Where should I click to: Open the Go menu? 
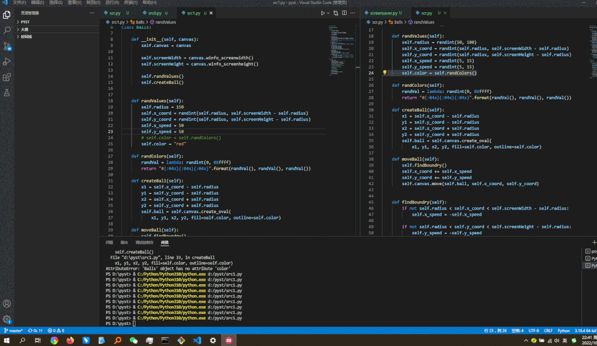tap(93, 2)
